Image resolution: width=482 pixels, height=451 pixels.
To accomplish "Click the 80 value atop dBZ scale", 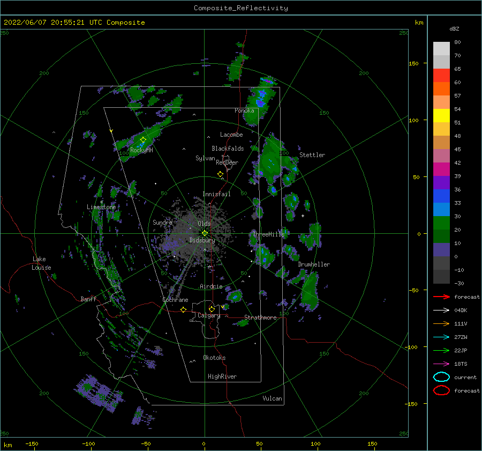I will [457, 42].
